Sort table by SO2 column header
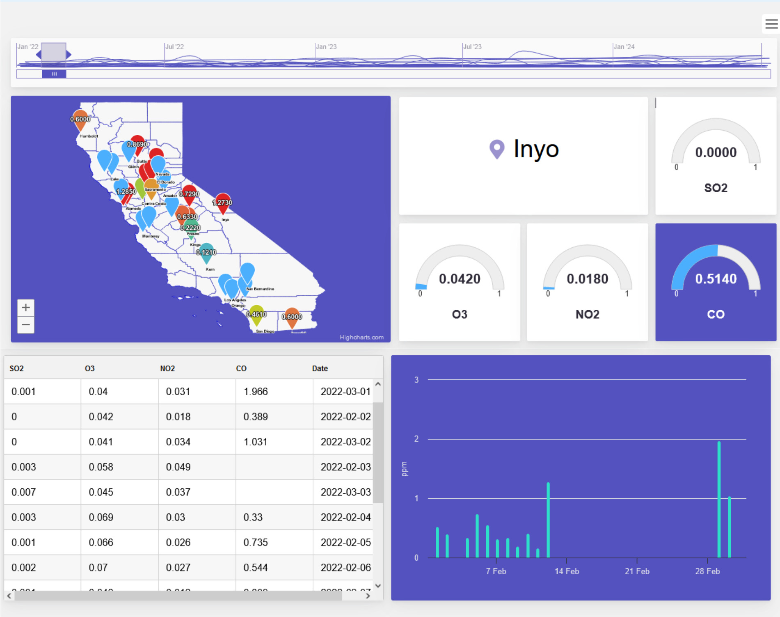 [x=17, y=368]
